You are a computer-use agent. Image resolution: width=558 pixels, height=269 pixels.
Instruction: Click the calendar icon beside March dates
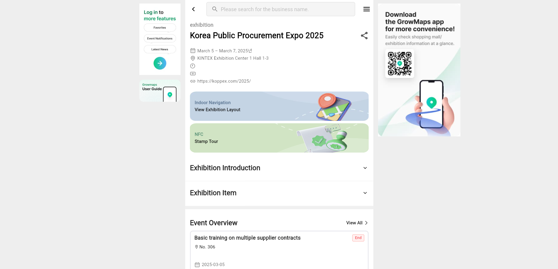coord(193,51)
